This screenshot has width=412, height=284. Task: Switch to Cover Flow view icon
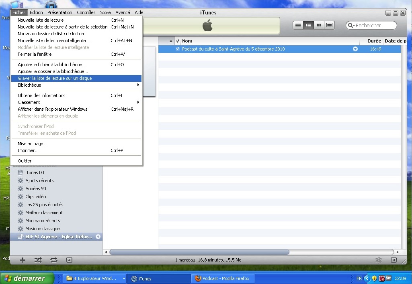(x=329, y=25)
